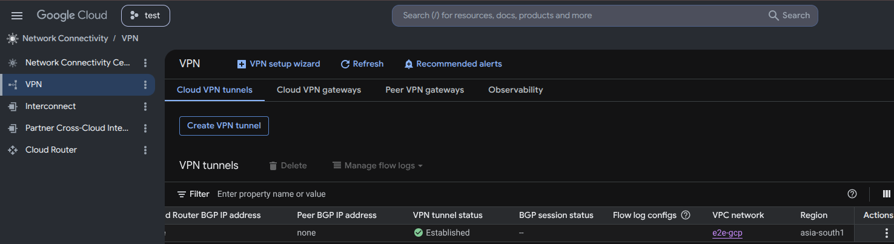Viewport: 894px width, 244px height.
Task: Click the Filter icon label
Action: 193,194
